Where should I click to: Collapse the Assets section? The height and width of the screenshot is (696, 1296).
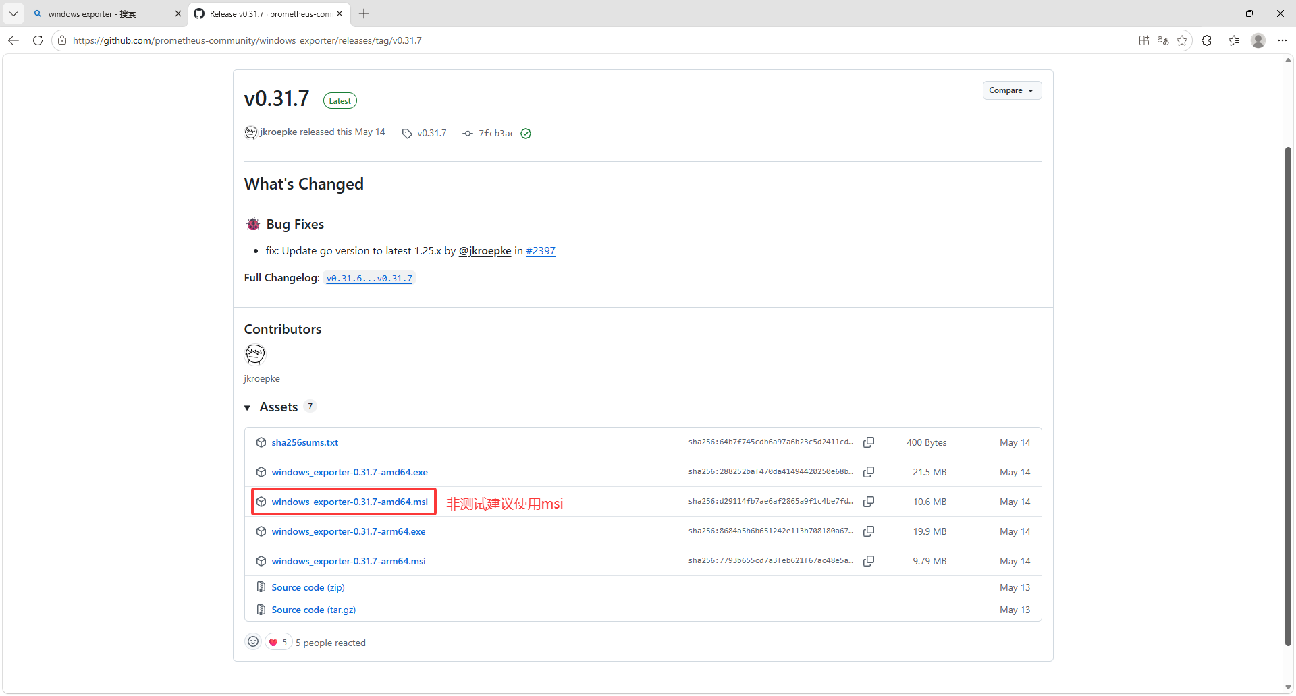point(247,407)
